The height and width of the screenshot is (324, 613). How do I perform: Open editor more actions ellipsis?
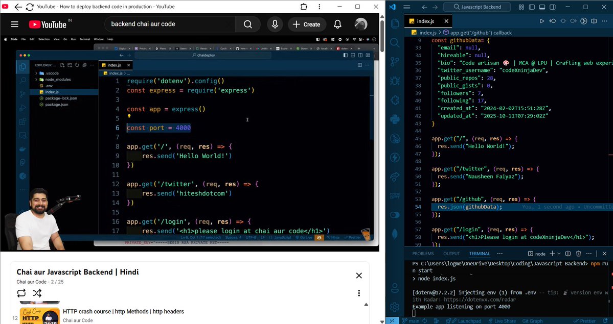pyautogui.click(x=604, y=21)
